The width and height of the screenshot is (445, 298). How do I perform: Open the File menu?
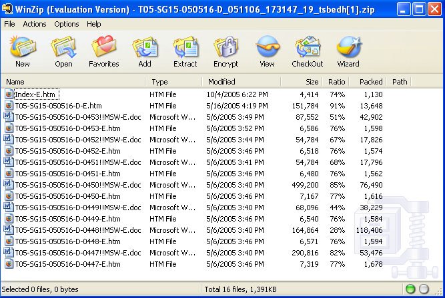pos(9,24)
